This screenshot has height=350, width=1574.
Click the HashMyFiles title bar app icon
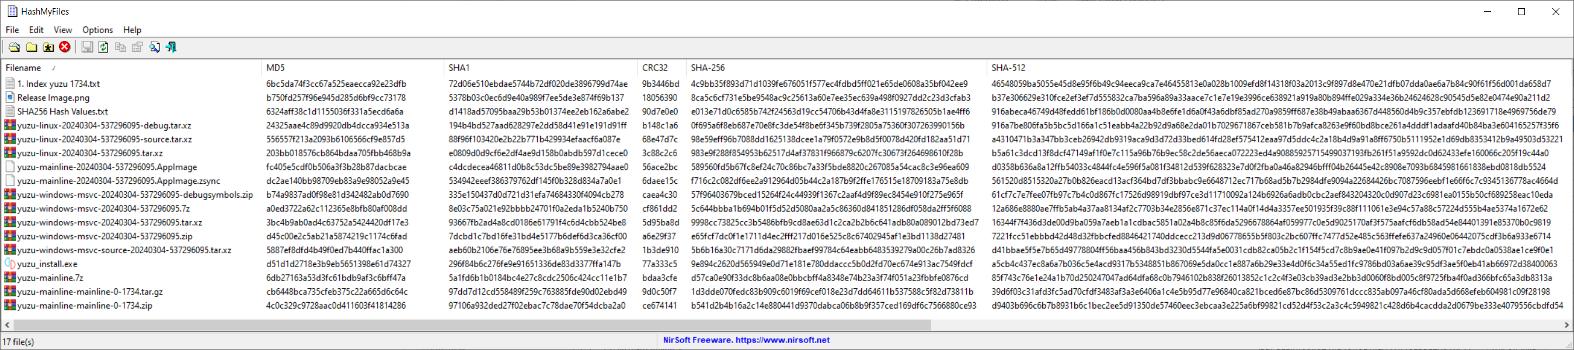(12, 11)
